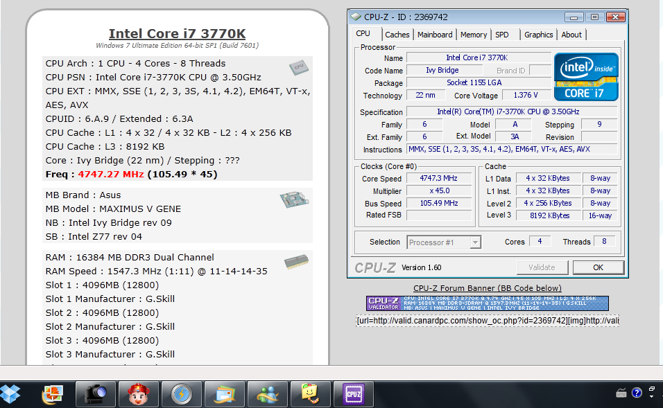Click the red-hat cartoon face taskbar icon
The height and width of the screenshot is (408, 663).
[139, 394]
